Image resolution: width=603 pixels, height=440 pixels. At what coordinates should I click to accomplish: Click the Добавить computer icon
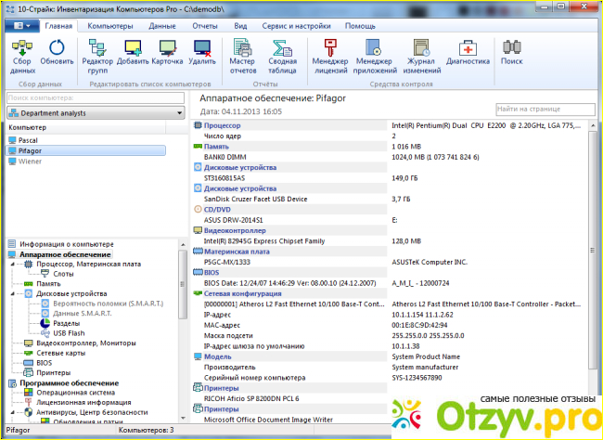133,54
